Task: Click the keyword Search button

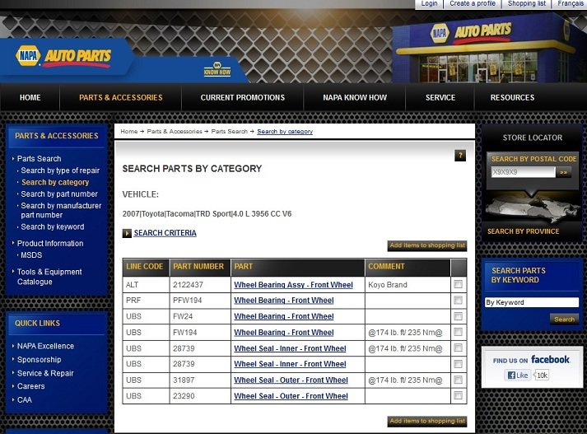Action: [564, 320]
